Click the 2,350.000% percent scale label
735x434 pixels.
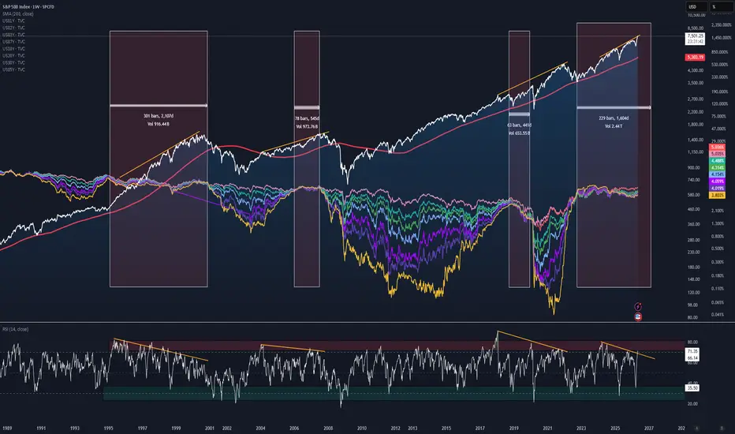click(721, 25)
